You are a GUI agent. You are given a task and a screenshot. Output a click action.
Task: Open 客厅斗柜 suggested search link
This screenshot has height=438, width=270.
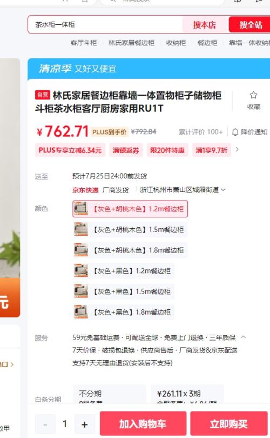83,43
